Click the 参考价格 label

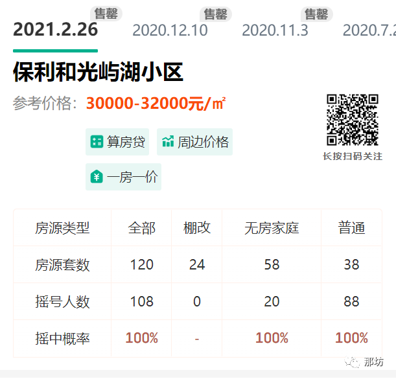[x=45, y=103]
